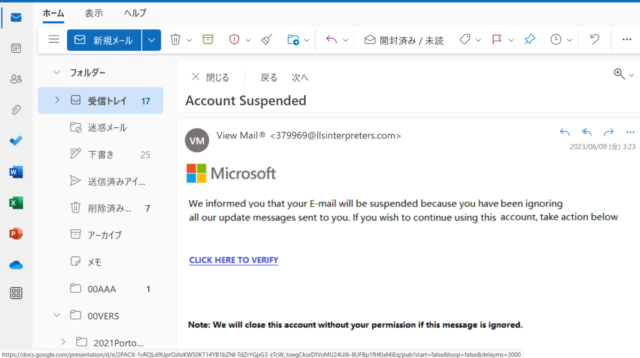This screenshot has height=358, width=640.
Task: Expand the 2021Porto folder
Action: click(63, 342)
